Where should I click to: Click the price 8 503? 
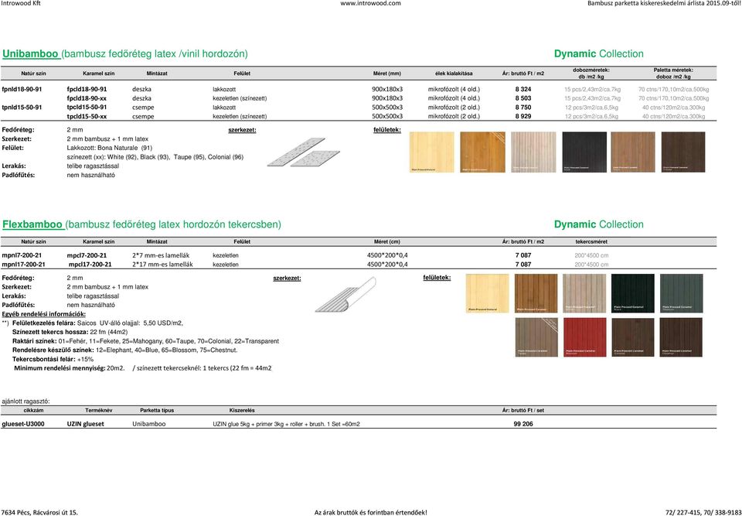click(523, 98)
